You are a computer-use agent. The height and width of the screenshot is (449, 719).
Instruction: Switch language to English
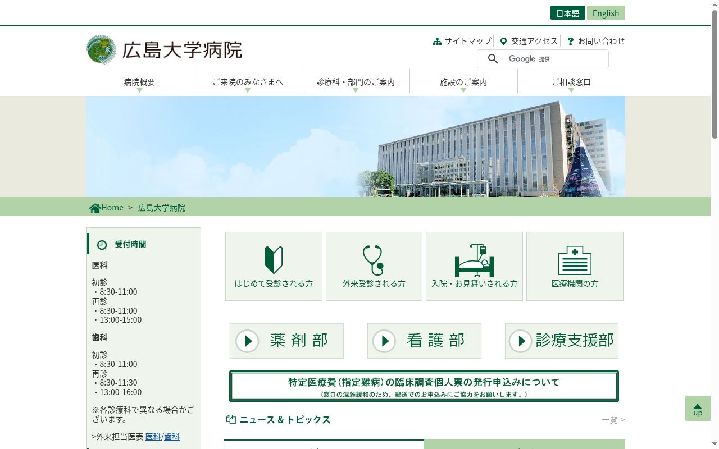coord(606,13)
